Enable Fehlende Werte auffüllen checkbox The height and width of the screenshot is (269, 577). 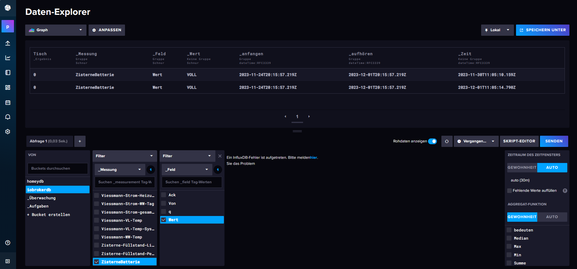(x=510, y=191)
